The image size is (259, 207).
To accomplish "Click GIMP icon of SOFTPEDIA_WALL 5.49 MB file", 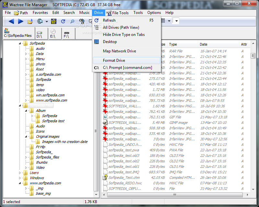I will click(x=105, y=123).
